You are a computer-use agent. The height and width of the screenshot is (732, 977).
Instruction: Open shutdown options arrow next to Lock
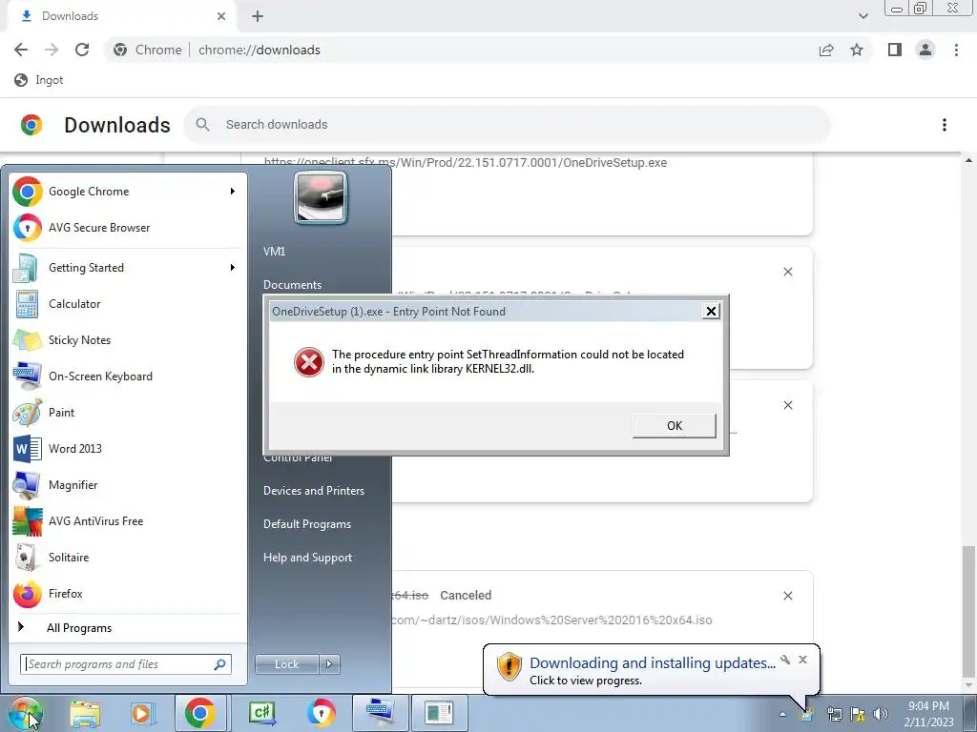coord(329,664)
